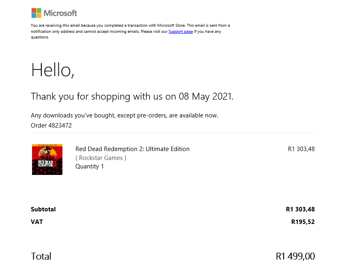Click the Subtotal label
Image resolution: width=350 pixels, height=279 pixels.
pos(43,209)
